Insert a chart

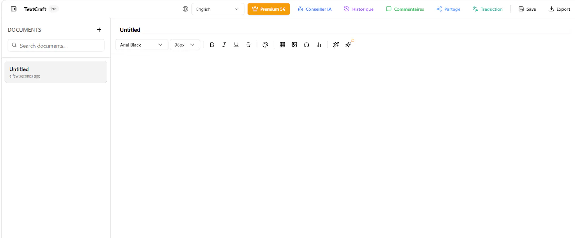coord(319,45)
